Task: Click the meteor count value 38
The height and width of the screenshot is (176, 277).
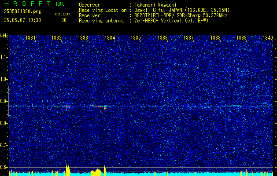Action: click(64, 20)
